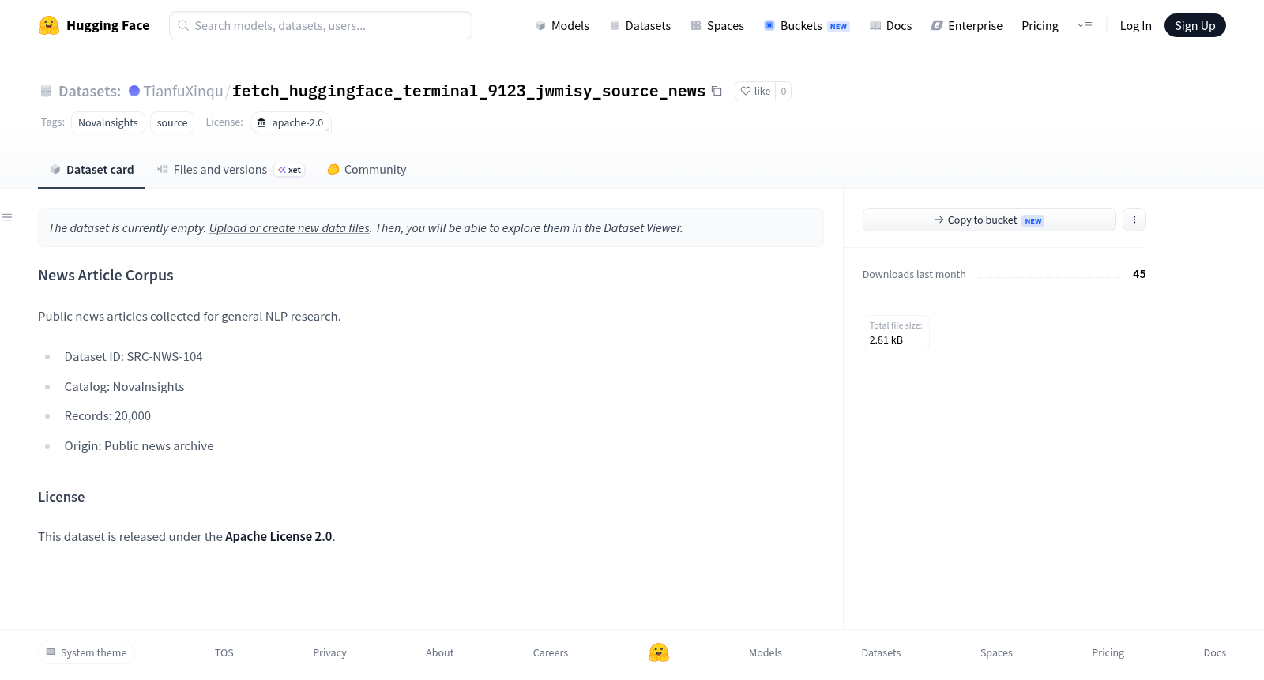Screen dimensions: 1264x680
Task: Click the like count 0
Action: [783, 91]
